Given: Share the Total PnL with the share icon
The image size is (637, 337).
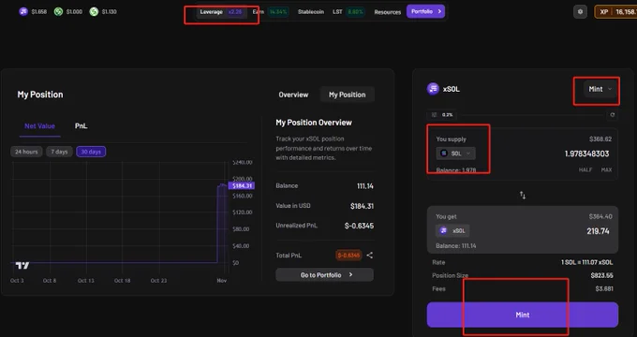Looking at the screenshot, I should tap(370, 255).
